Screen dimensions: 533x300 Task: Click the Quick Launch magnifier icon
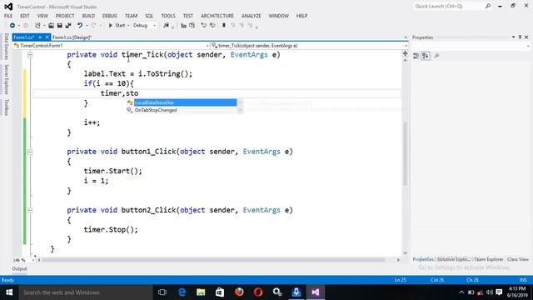pyautogui.click(x=488, y=6)
